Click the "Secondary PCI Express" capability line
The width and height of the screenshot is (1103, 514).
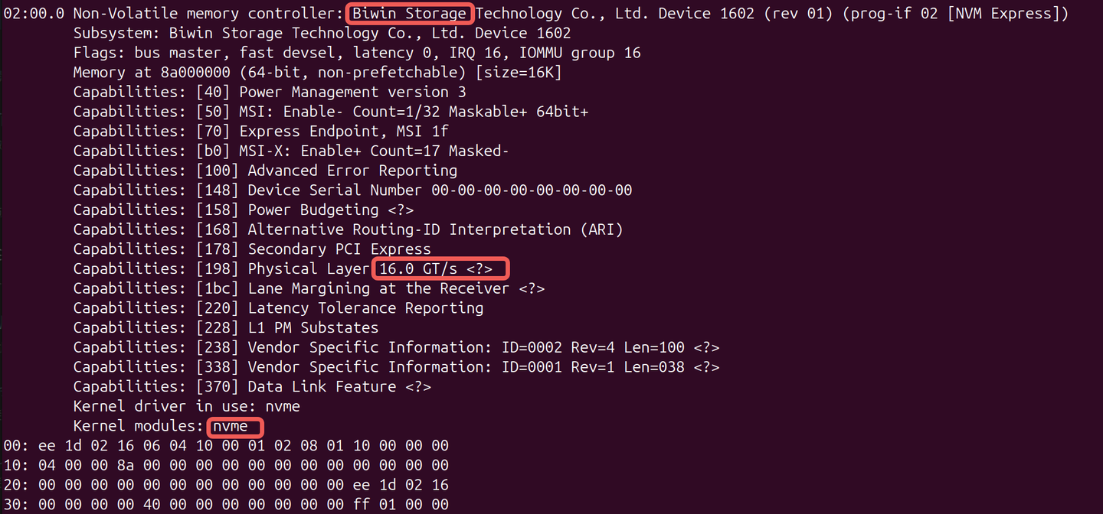coord(252,249)
